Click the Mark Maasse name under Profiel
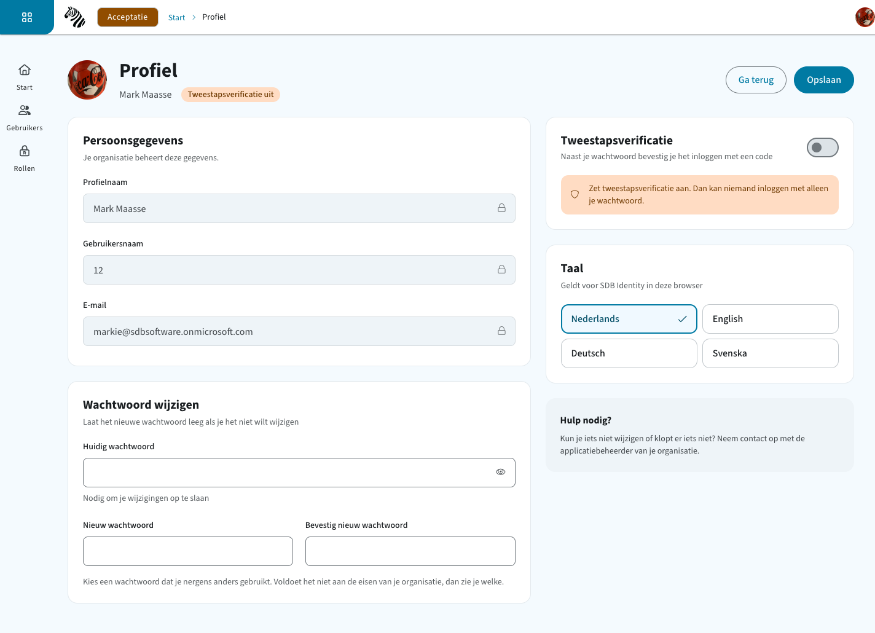 (145, 95)
